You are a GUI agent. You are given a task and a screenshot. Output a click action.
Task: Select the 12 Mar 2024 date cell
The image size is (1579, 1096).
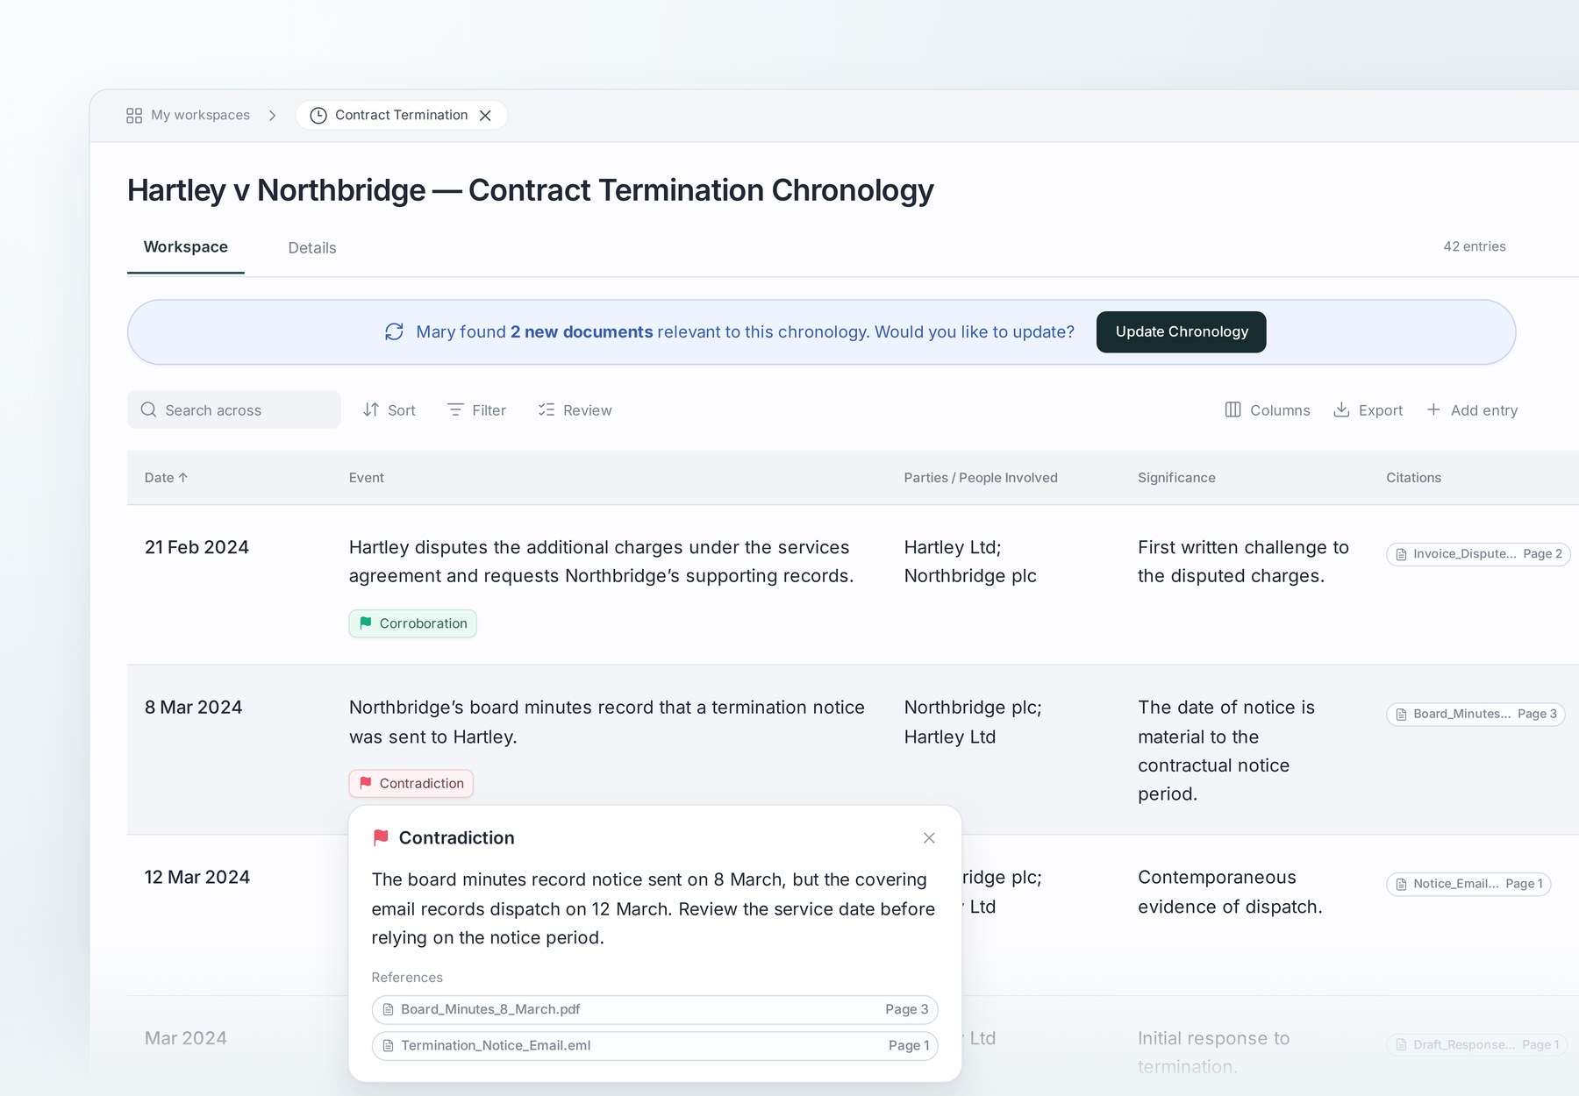[196, 878]
